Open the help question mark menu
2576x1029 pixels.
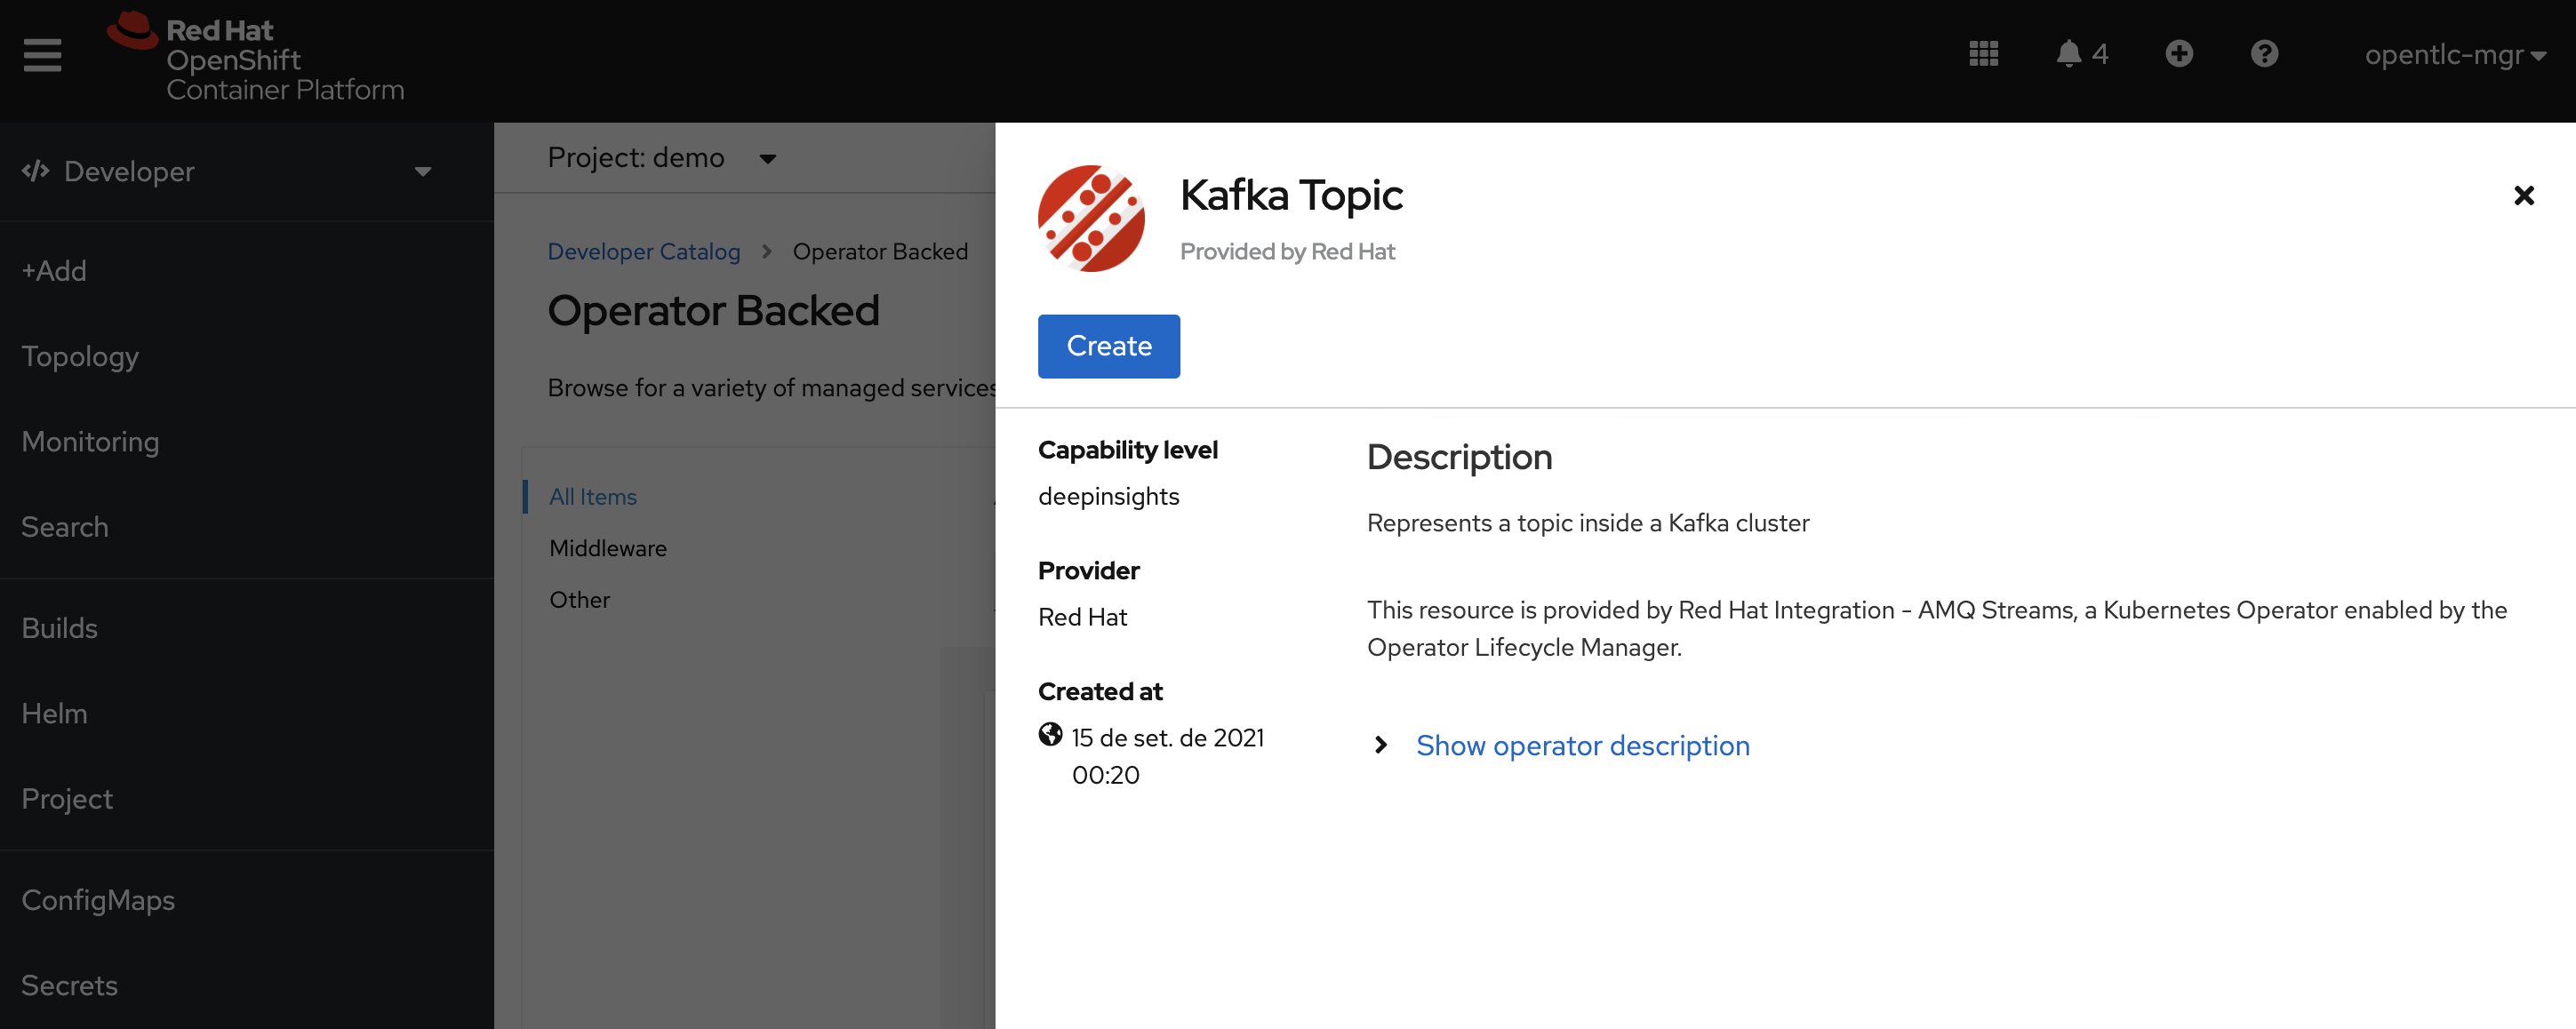point(2264,54)
